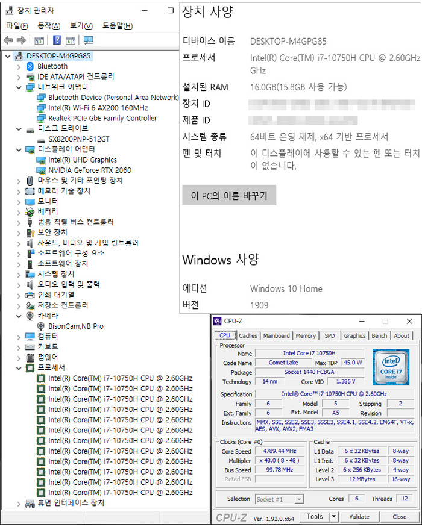Viewport: 422px width, 527px height.
Task: Click the SX8200PNP-512GT disk drive icon
Action: click(41, 140)
